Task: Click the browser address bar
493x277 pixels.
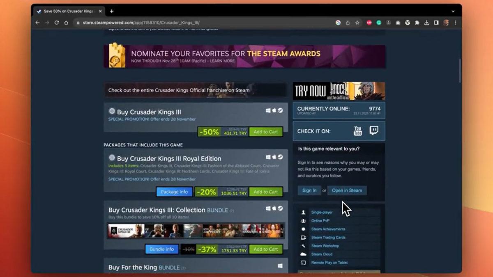Action: point(164,23)
